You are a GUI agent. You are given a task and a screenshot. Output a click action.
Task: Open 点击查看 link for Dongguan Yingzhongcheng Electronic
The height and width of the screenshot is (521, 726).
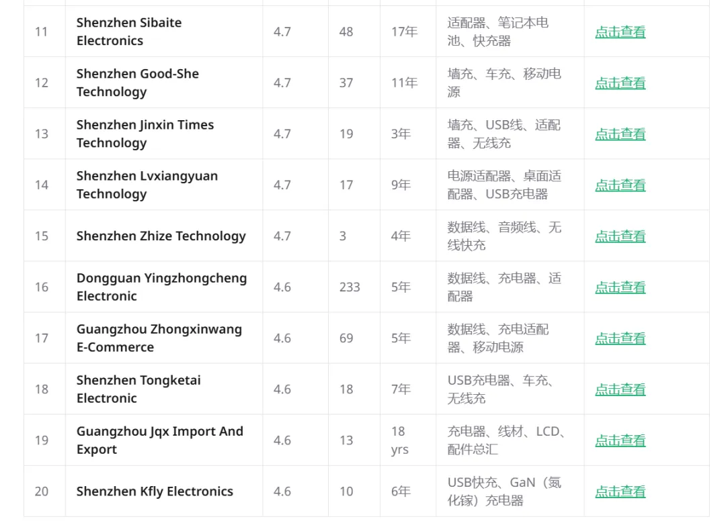tap(620, 287)
